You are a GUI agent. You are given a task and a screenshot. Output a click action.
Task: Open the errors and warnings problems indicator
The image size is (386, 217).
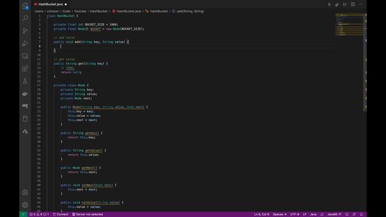pyautogui.click(x=39, y=215)
